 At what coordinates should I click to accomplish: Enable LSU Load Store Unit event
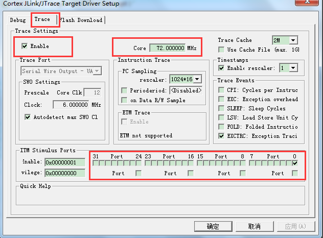pos(221,117)
